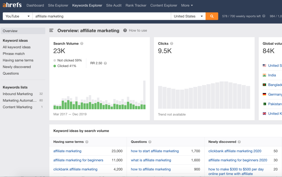Screen dimensions: 282x177
Task: Click the 'Mar 2017 — Dec 2019' date range text
Action: pyautogui.click(x=70, y=114)
